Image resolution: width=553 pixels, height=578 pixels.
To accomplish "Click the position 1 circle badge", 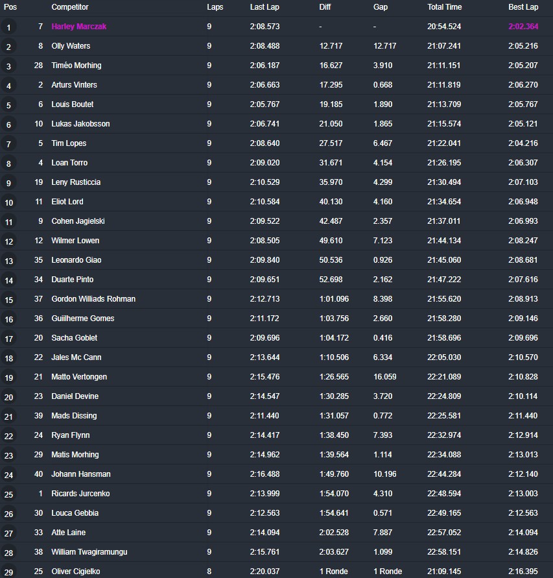I will pyautogui.click(x=8, y=27).
